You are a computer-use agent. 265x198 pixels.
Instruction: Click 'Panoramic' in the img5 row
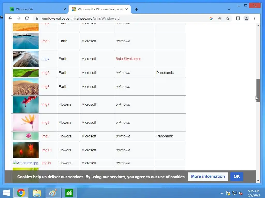click(165, 73)
